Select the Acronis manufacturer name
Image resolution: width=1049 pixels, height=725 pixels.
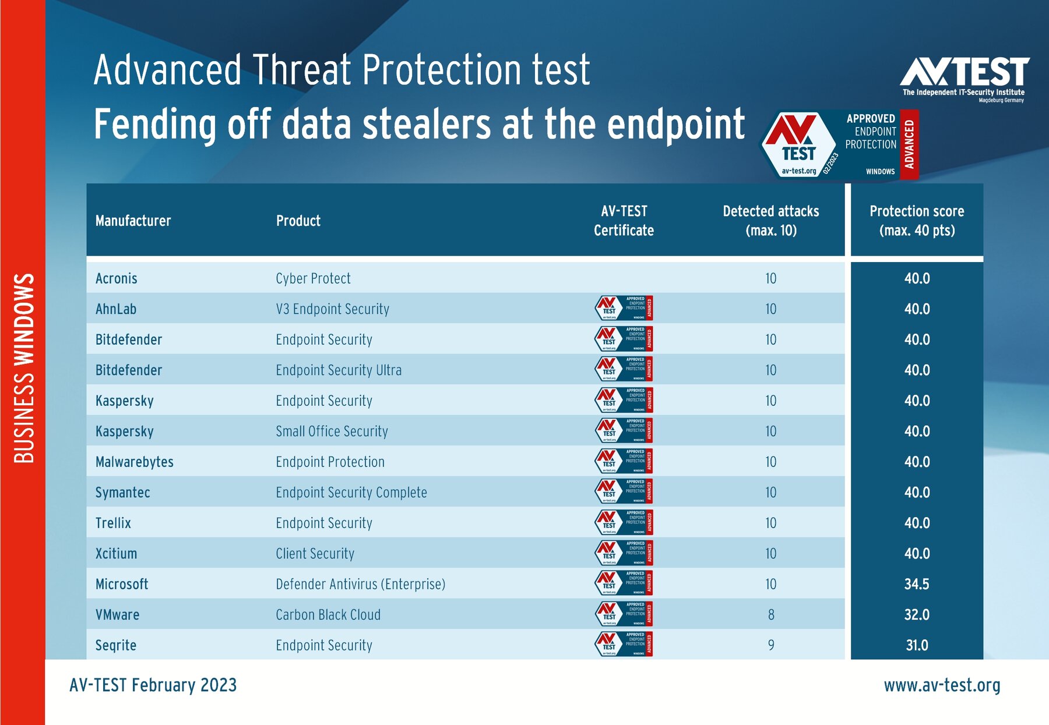(x=117, y=278)
